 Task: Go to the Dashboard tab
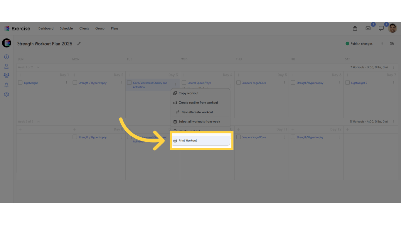pos(46,28)
